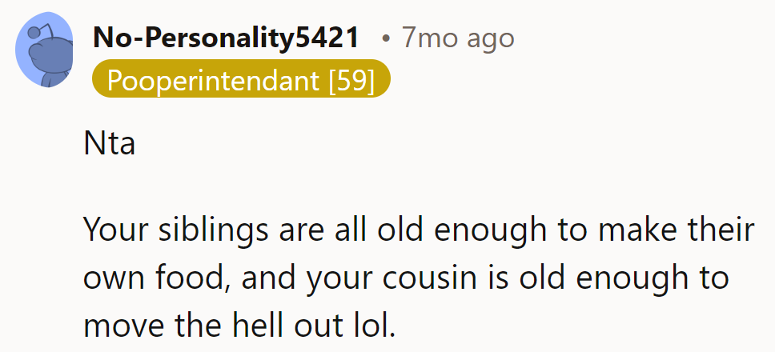Screen dimensions: 775x352
Task: Click the word "Pooperintendant" in the flair
Action: tap(214, 81)
